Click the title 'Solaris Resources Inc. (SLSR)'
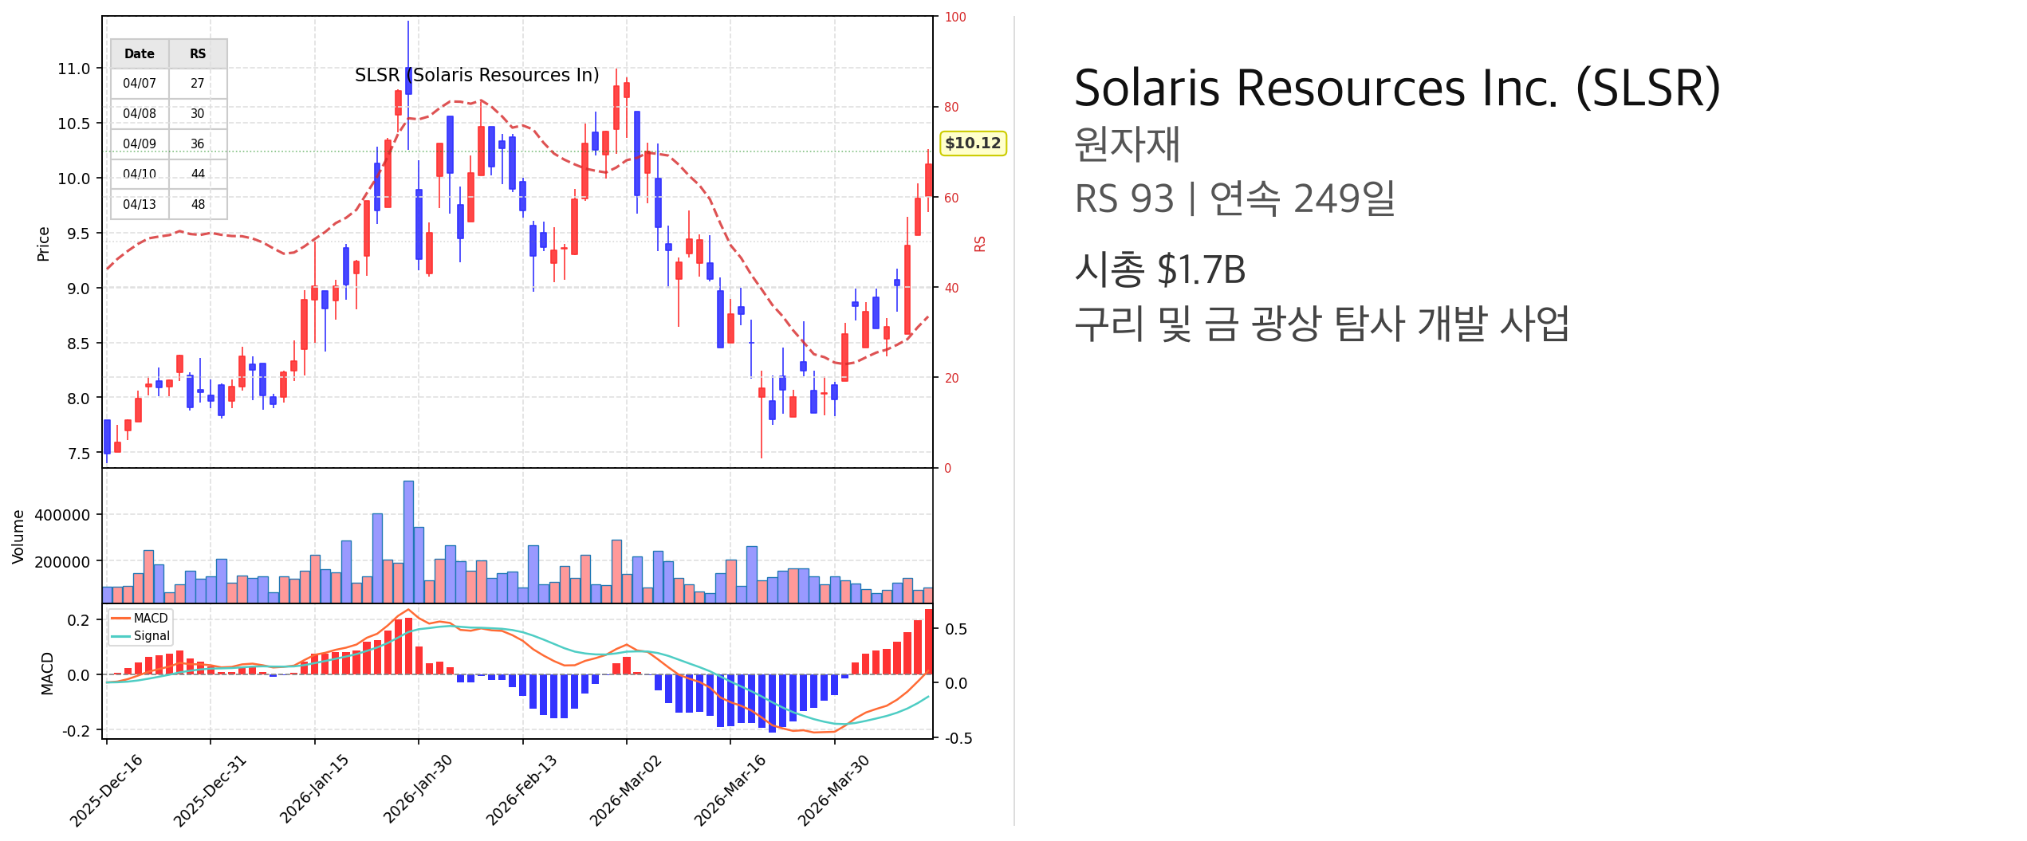The width and height of the screenshot is (2027, 841). click(1397, 88)
